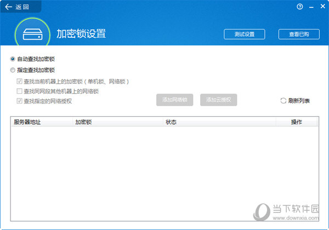Click the refresh icon next to 刷新列表

click(x=283, y=101)
